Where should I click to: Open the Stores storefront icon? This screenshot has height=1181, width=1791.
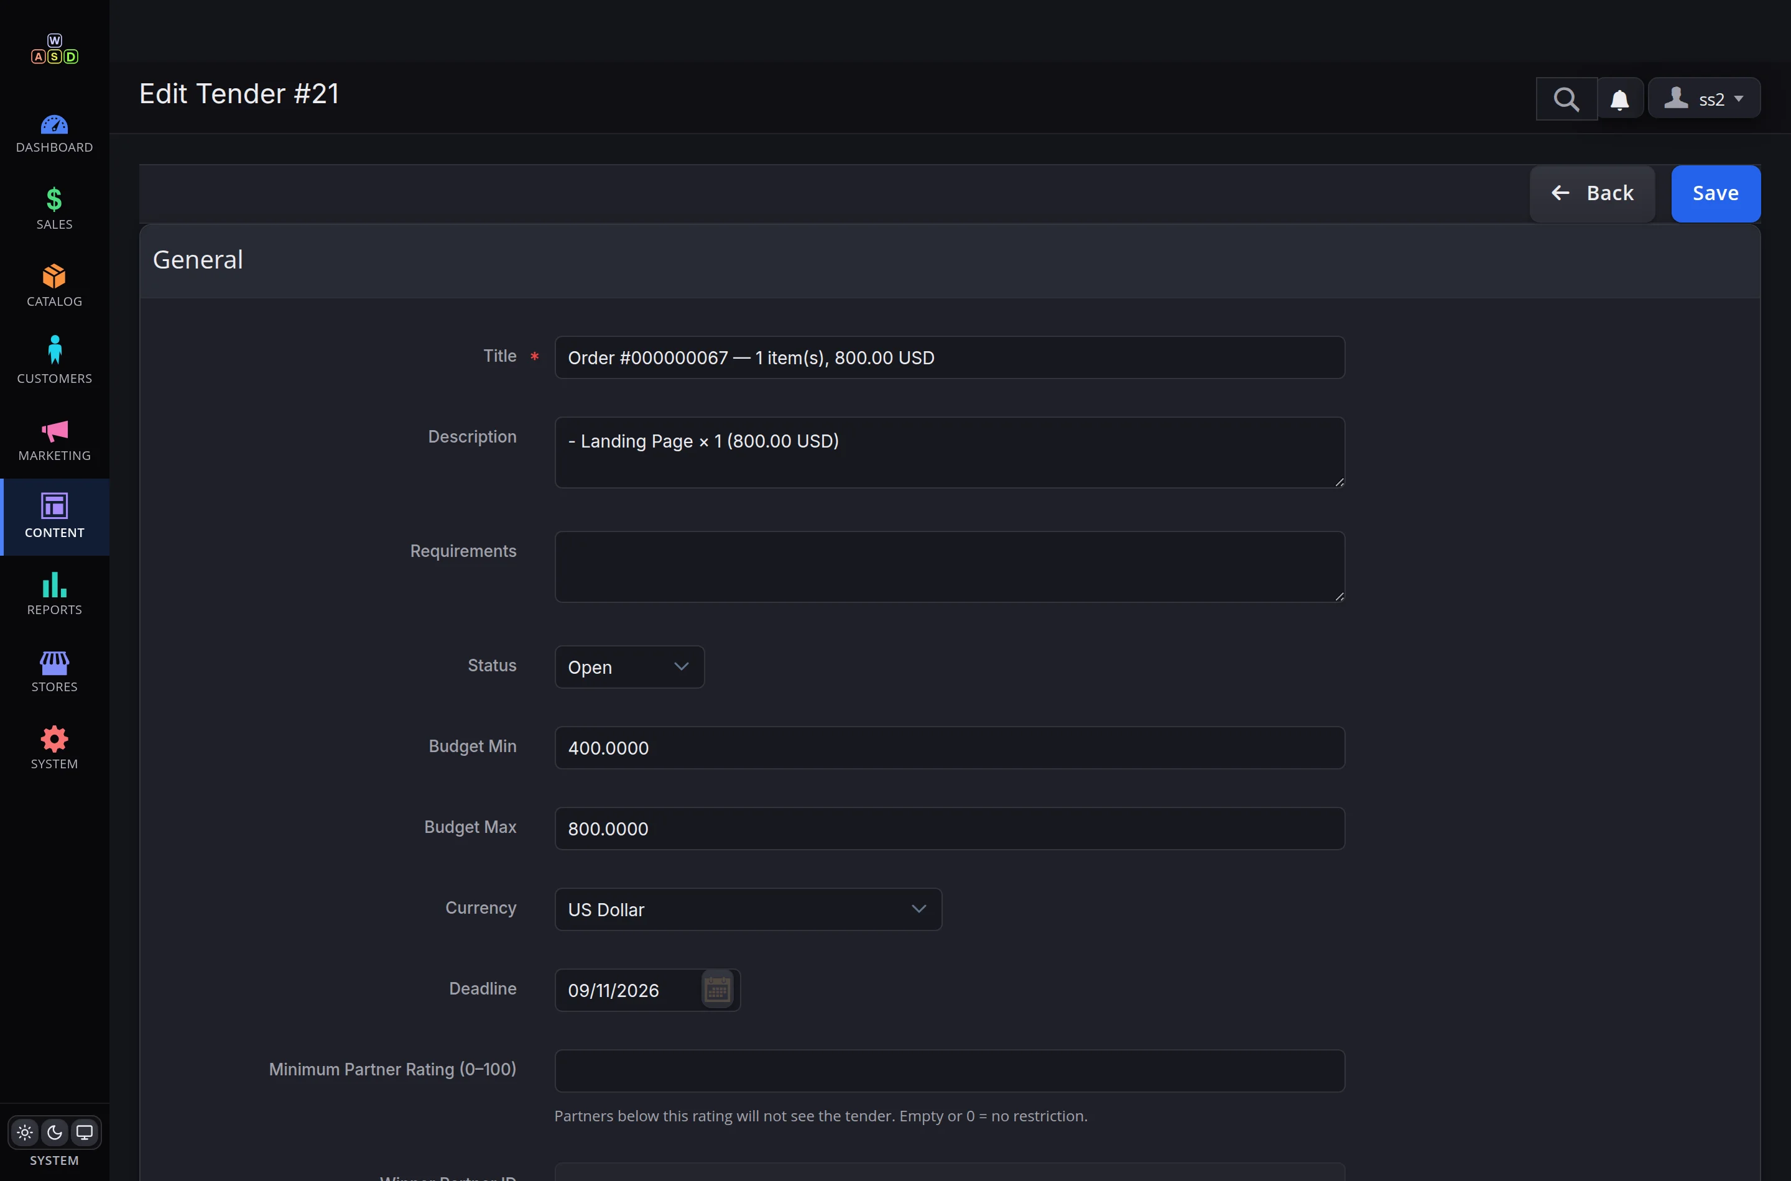coord(54,663)
